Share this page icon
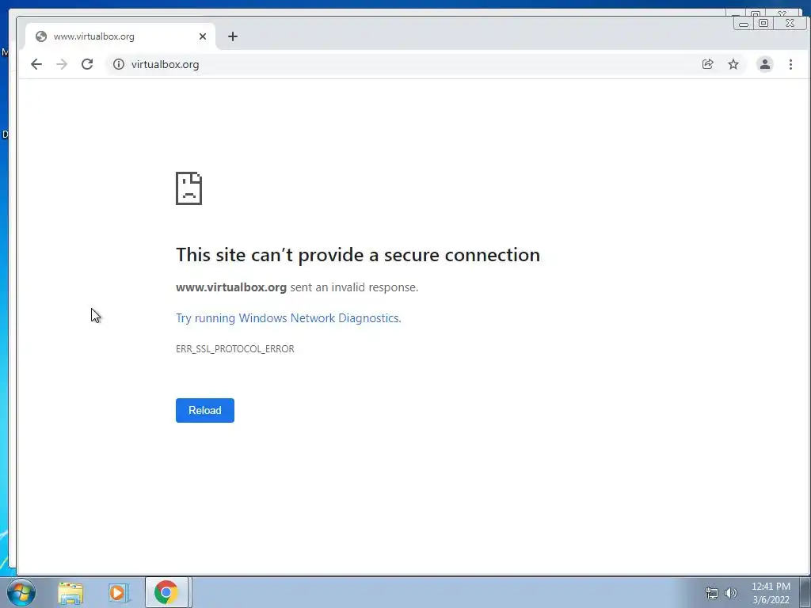This screenshot has height=608, width=811. tap(707, 64)
